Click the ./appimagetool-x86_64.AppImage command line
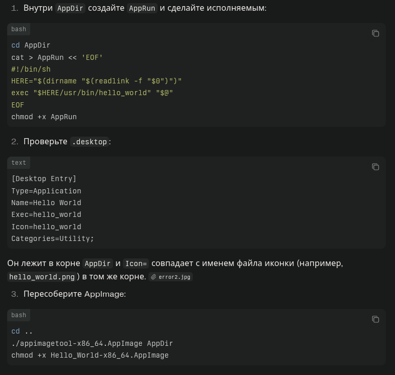 pyautogui.click(x=92, y=343)
